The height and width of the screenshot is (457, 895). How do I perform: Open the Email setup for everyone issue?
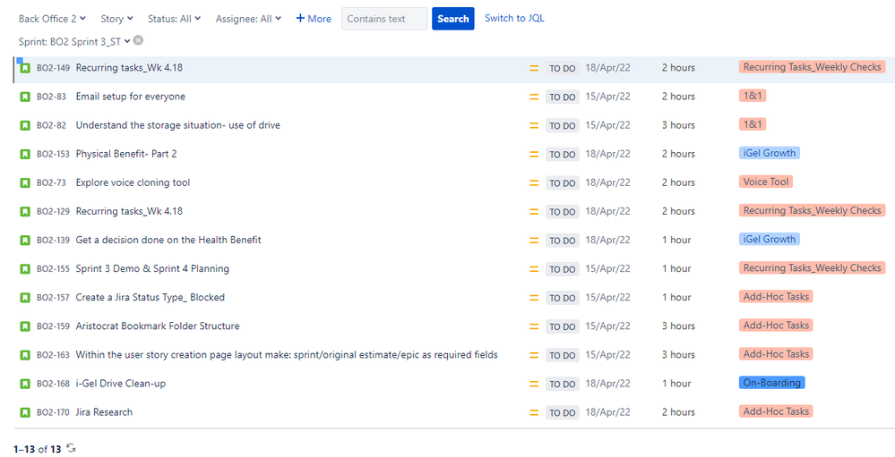tap(131, 97)
